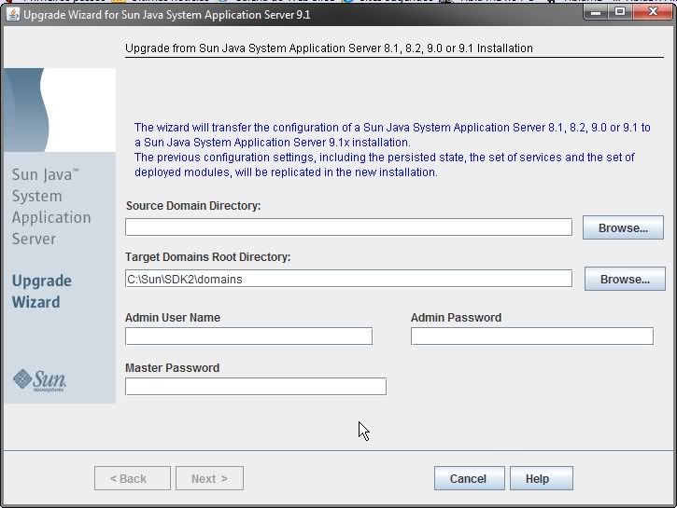Focus the Admin Password field
The width and height of the screenshot is (677, 508).
[531, 336]
